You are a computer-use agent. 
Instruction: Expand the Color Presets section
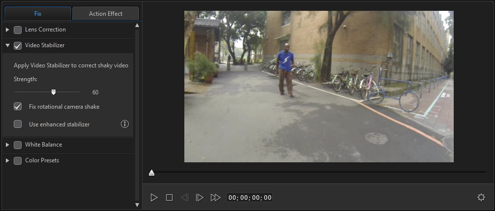coord(7,161)
